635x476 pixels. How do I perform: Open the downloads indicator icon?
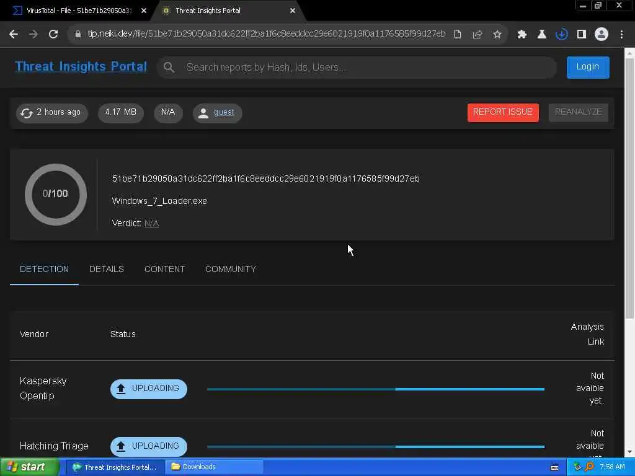pos(561,34)
